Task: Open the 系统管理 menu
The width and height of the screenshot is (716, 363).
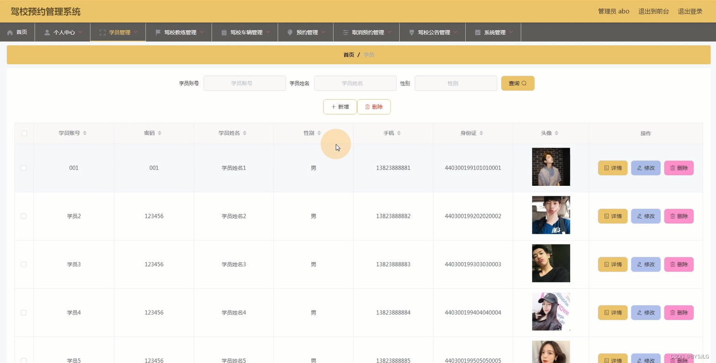Action: (x=493, y=32)
